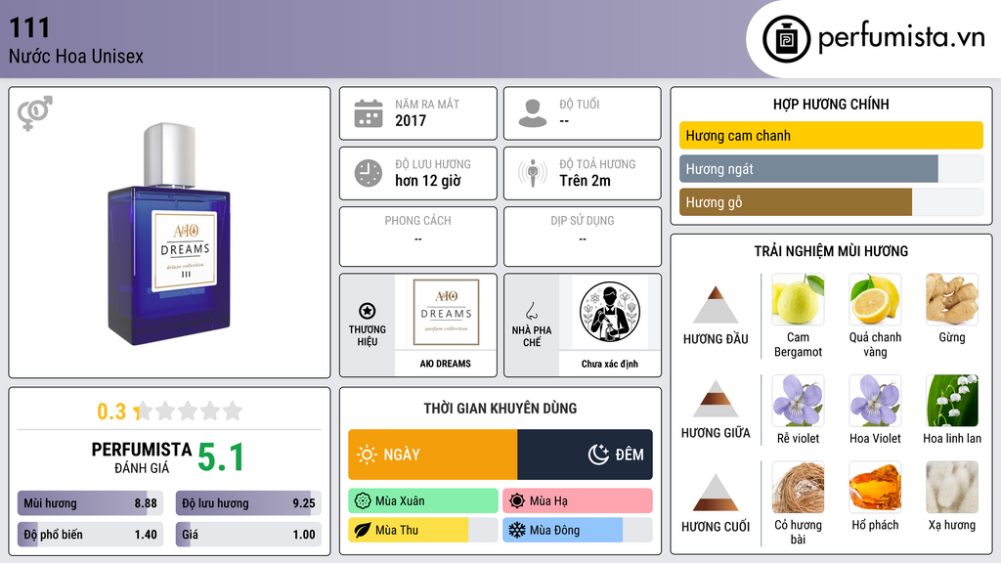Open the AIO DREAMS brand logo
Screen dimensions: 1001x563
coord(446,312)
